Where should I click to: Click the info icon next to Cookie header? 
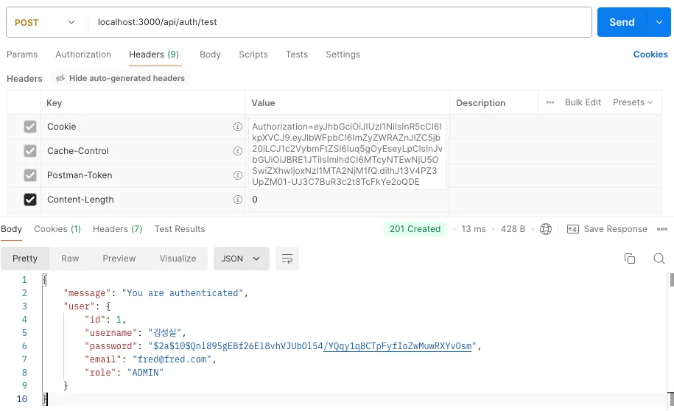[x=237, y=127]
